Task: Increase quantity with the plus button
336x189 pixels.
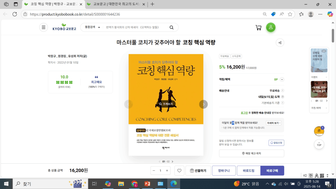Action: point(167,171)
